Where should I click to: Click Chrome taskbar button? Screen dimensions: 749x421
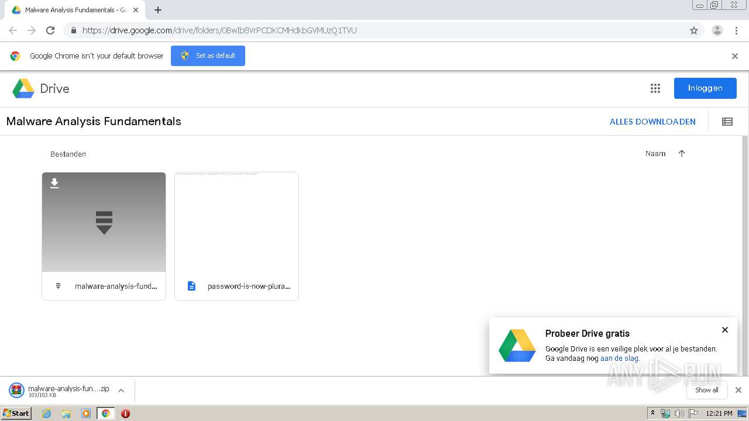click(105, 413)
